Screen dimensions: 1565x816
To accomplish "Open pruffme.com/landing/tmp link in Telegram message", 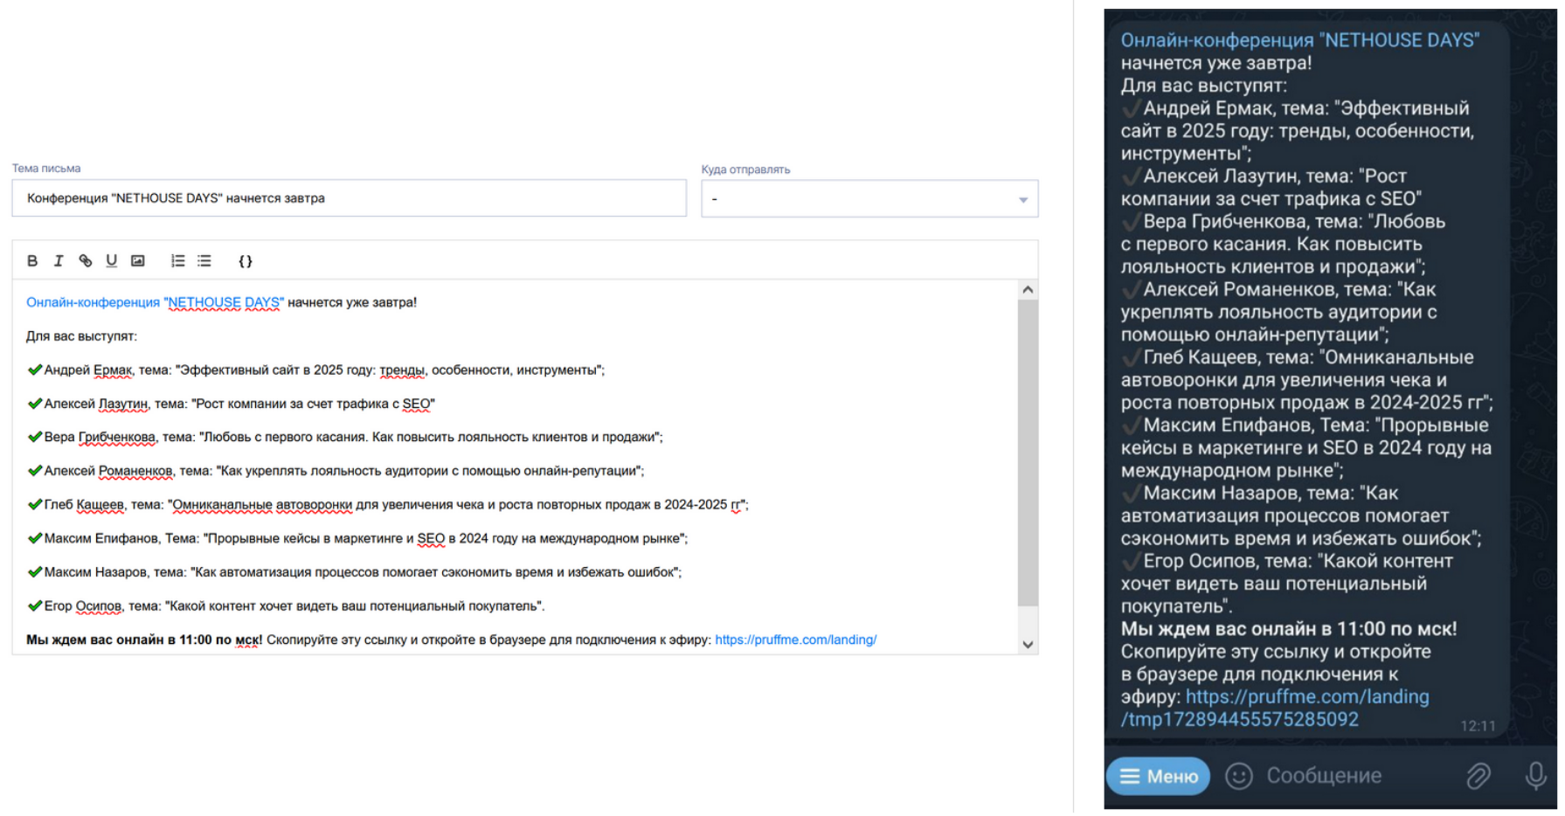I will 1275,708.
